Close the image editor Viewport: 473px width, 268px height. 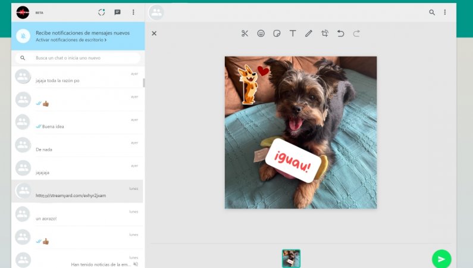point(154,33)
